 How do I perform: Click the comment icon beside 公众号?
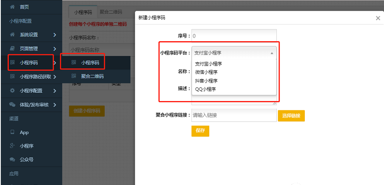12,159
